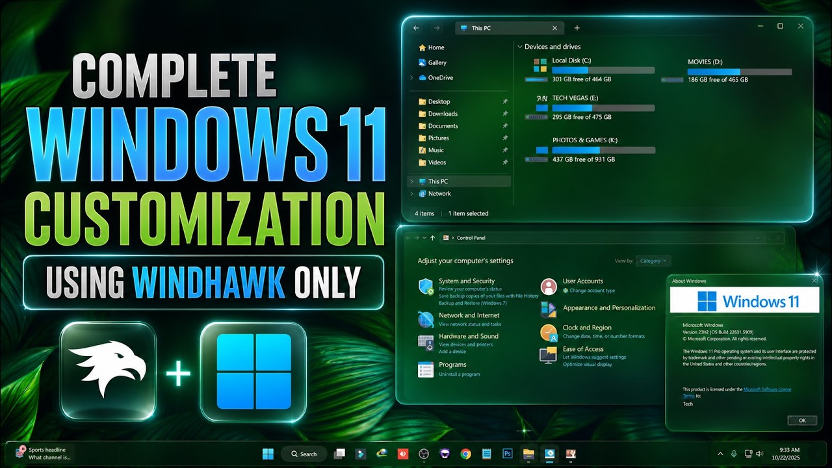The image size is (832, 468).
Task: Open the Desktop quick access folder
Action: (x=434, y=101)
